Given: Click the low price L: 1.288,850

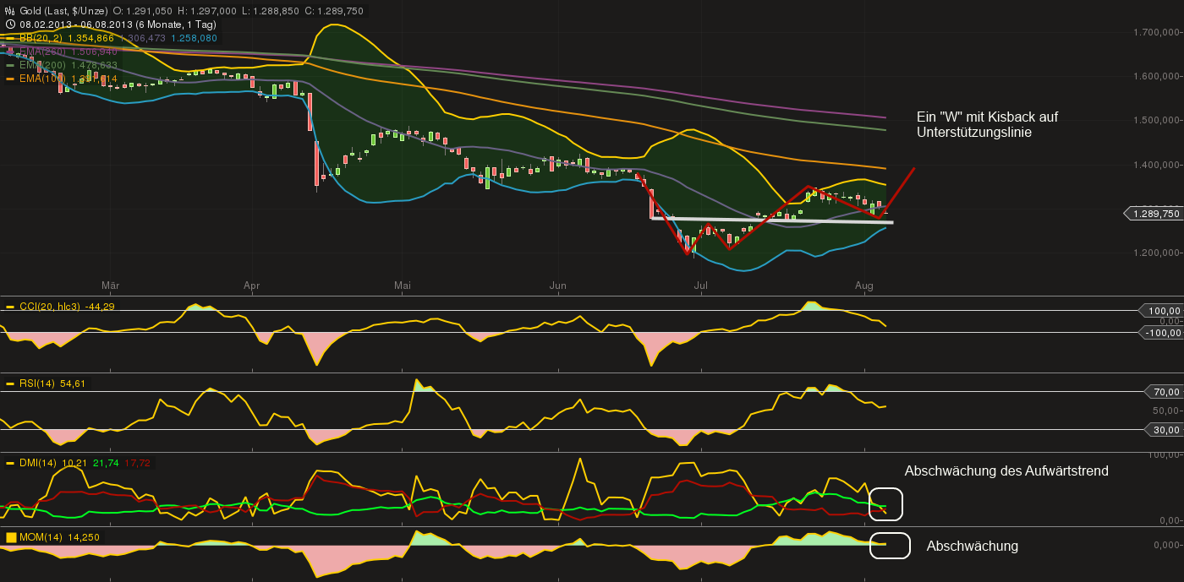Looking at the screenshot, I should [269, 11].
